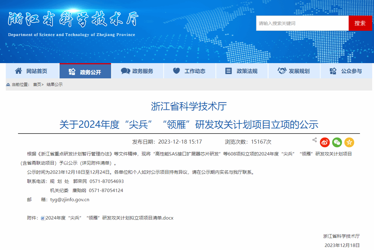374x250 pixels.
Task: Download the 拟立项项目清单.docx attachment
Action: point(109,218)
